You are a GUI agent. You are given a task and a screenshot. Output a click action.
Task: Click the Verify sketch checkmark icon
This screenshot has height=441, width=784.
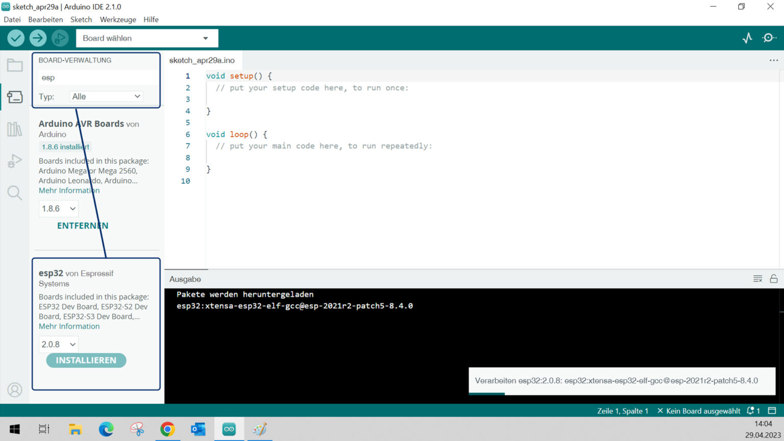(16, 38)
